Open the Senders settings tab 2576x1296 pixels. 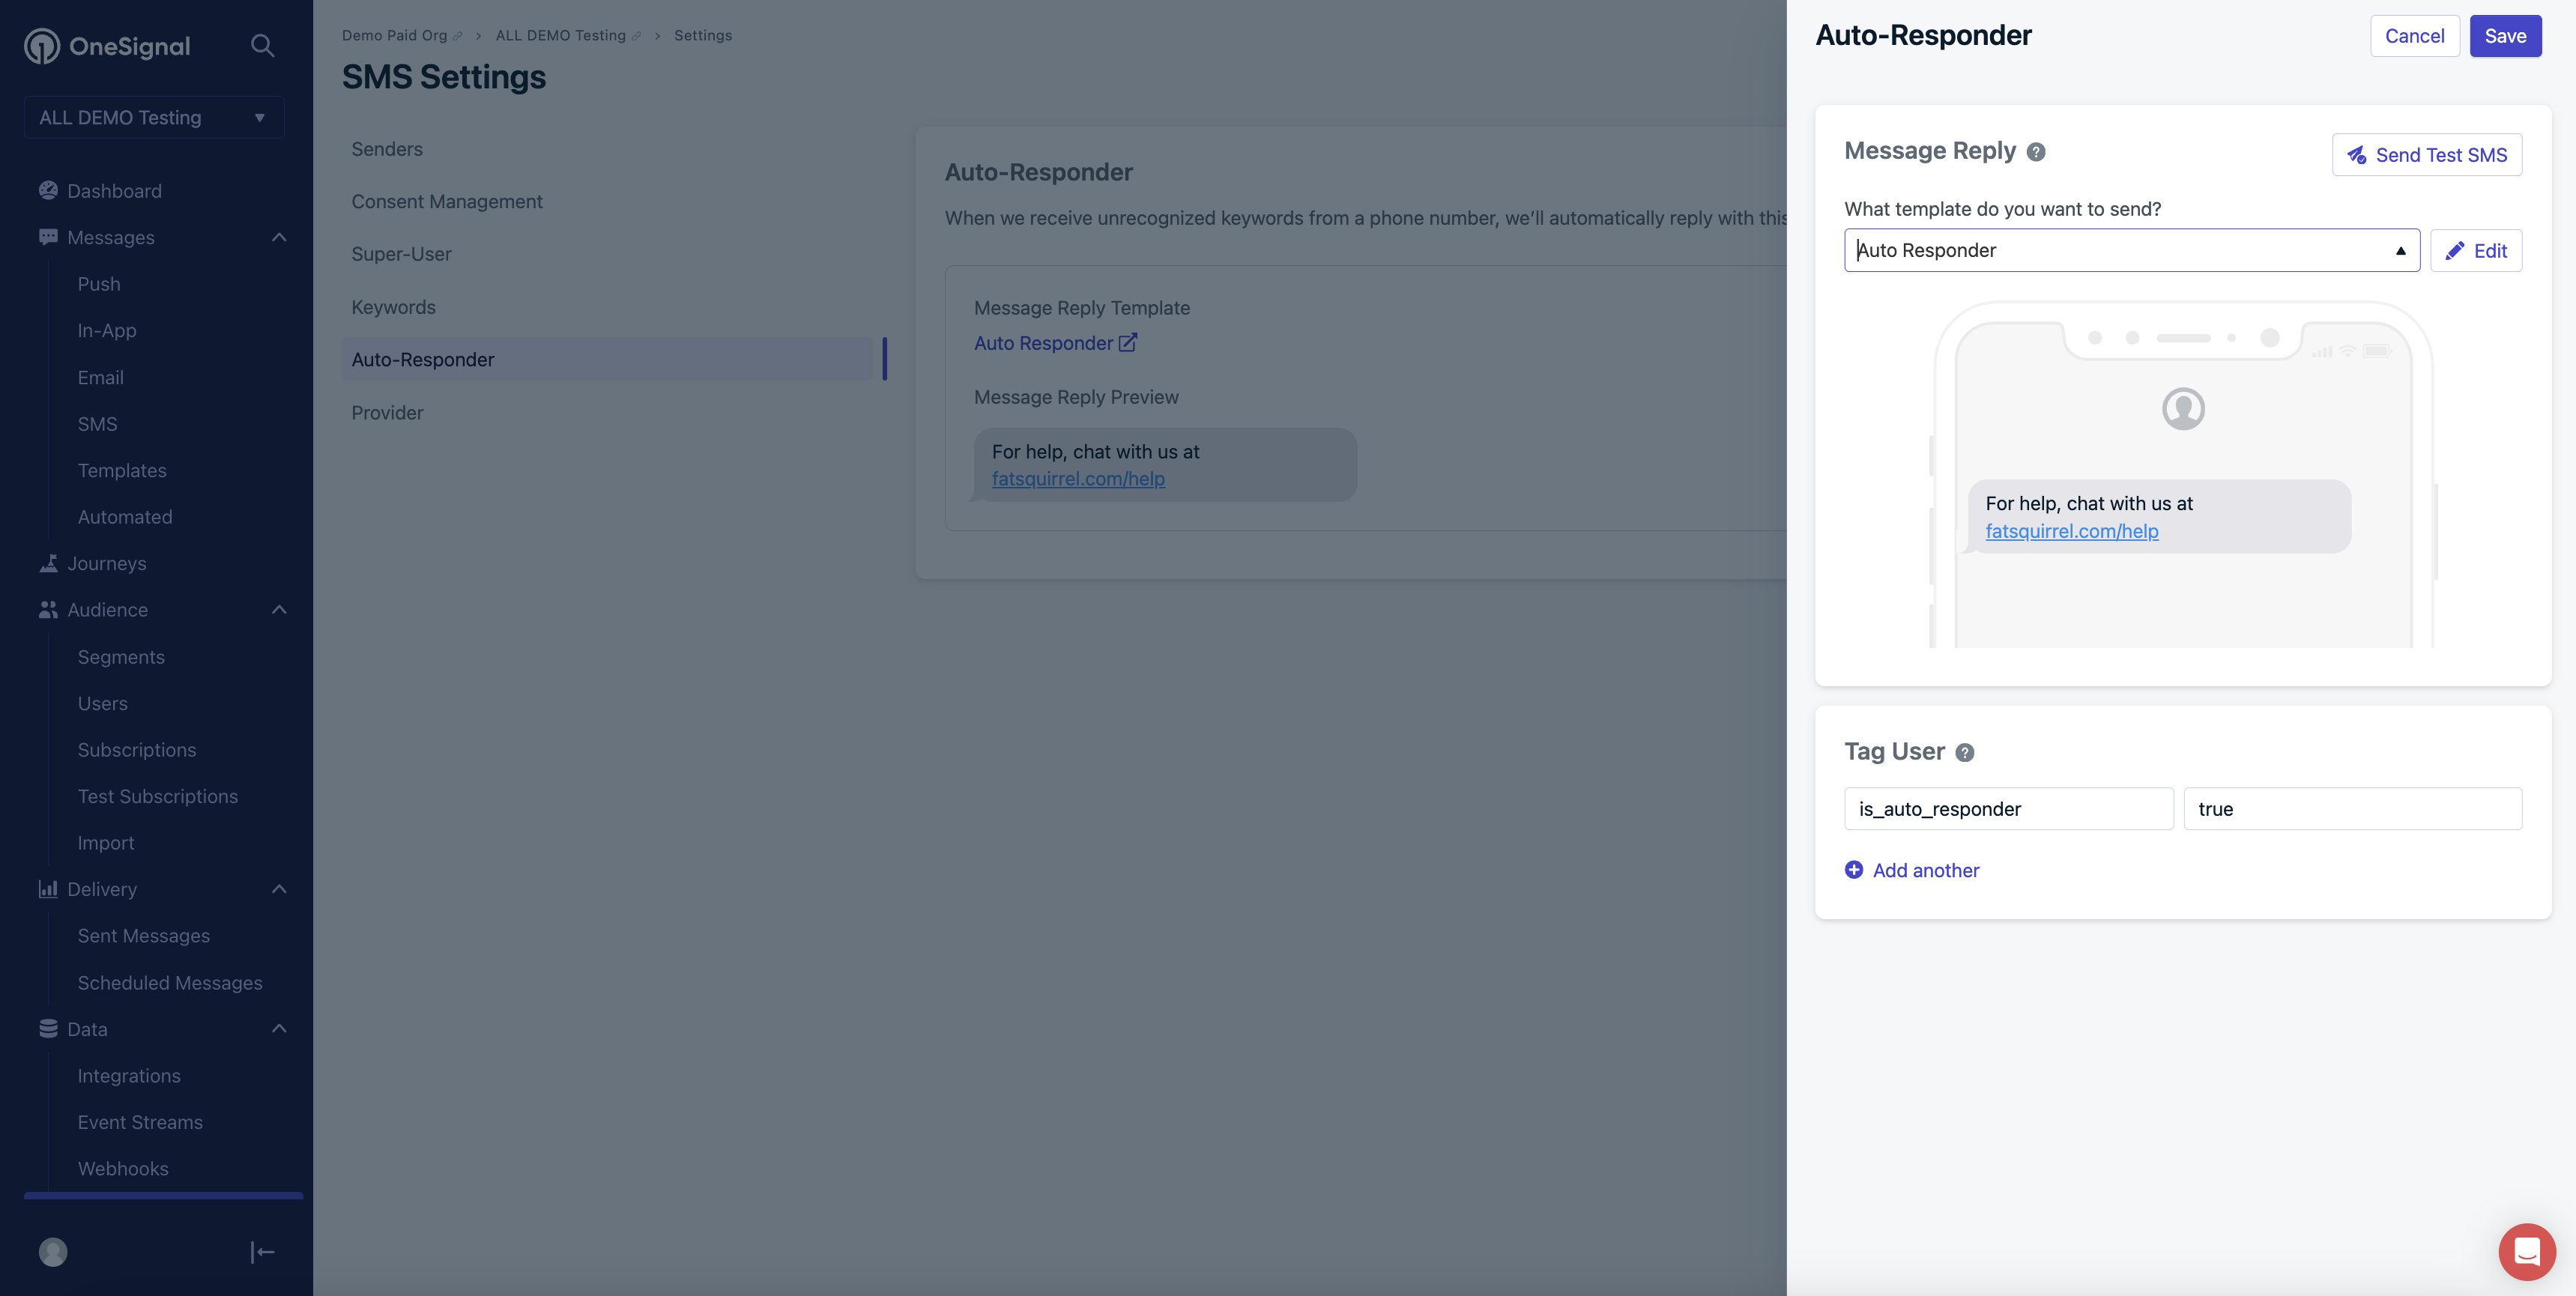tap(387, 149)
